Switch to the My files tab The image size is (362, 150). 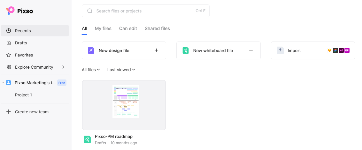(x=103, y=29)
